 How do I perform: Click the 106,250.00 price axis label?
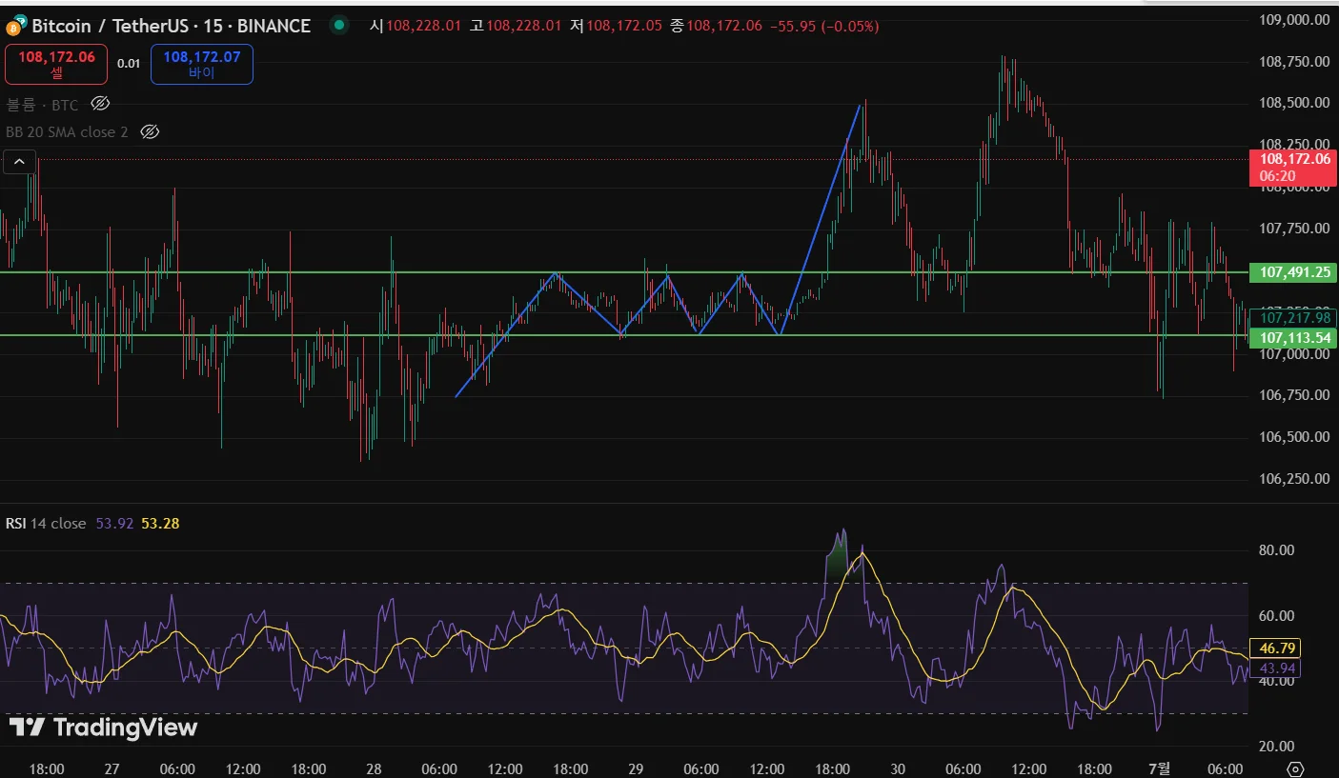tap(1294, 479)
